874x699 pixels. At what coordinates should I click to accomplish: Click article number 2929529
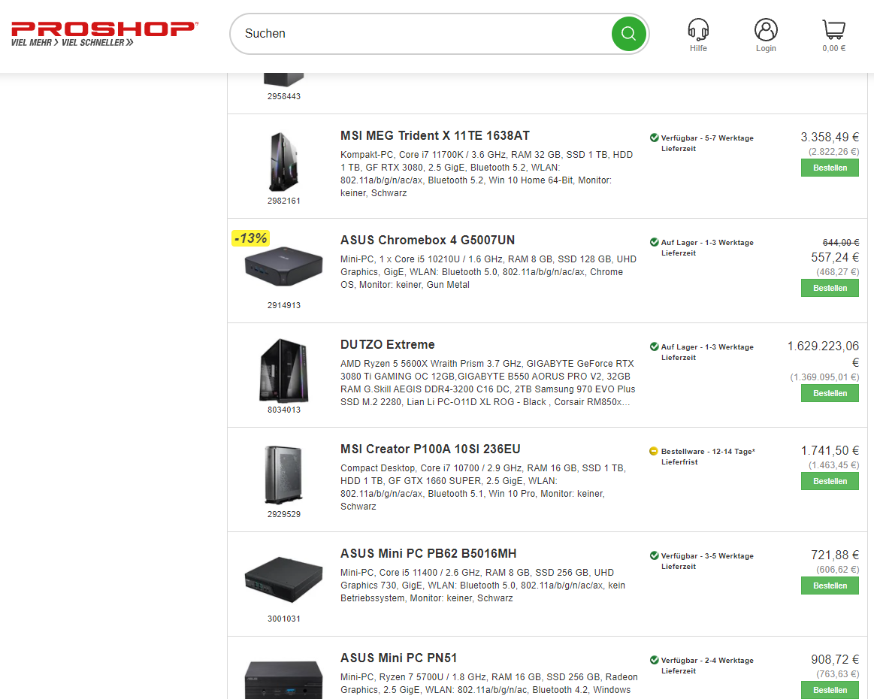(284, 514)
